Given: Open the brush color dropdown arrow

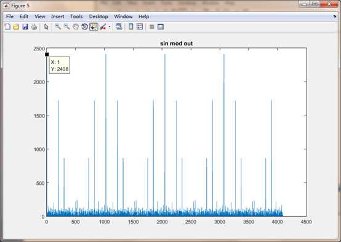Looking at the screenshot, I should point(110,27).
